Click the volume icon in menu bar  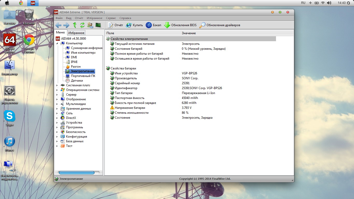329,3
